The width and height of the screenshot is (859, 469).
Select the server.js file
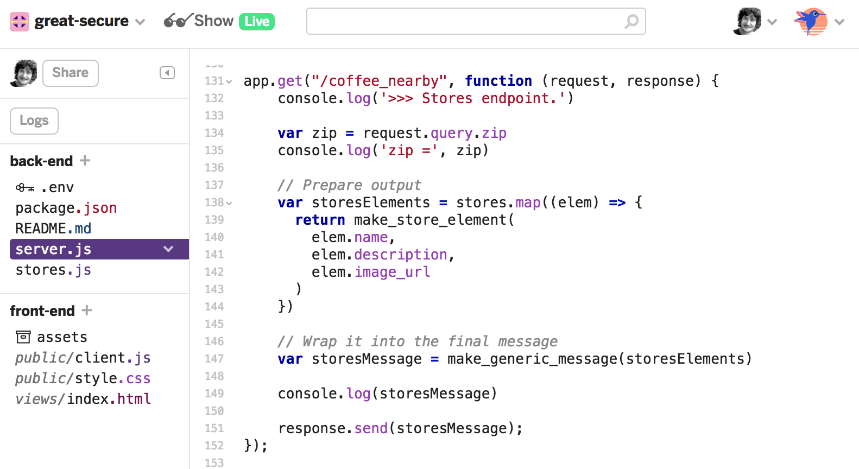[x=53, y=249]
